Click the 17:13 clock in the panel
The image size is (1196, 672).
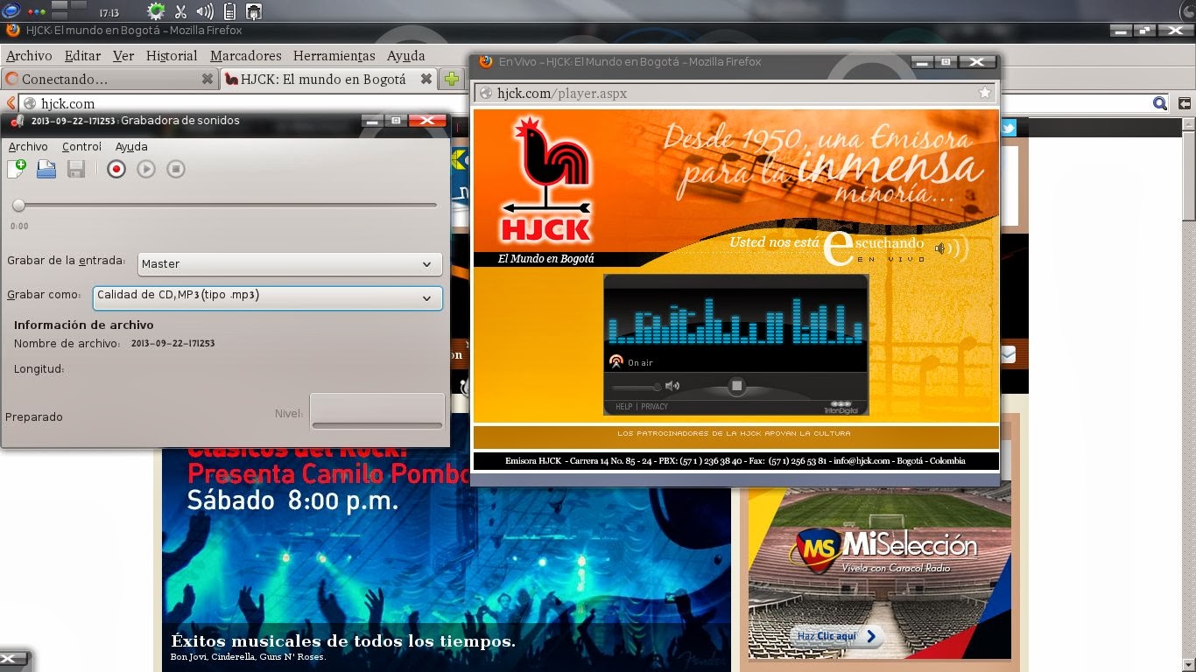click(x=109, y=12)
